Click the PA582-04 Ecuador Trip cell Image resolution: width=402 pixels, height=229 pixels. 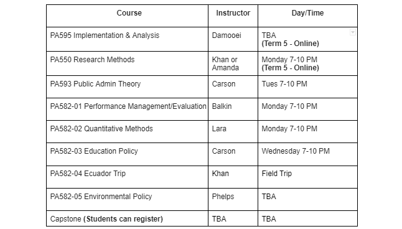(x=127, y=177)
